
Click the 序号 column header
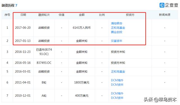(7, 15)
